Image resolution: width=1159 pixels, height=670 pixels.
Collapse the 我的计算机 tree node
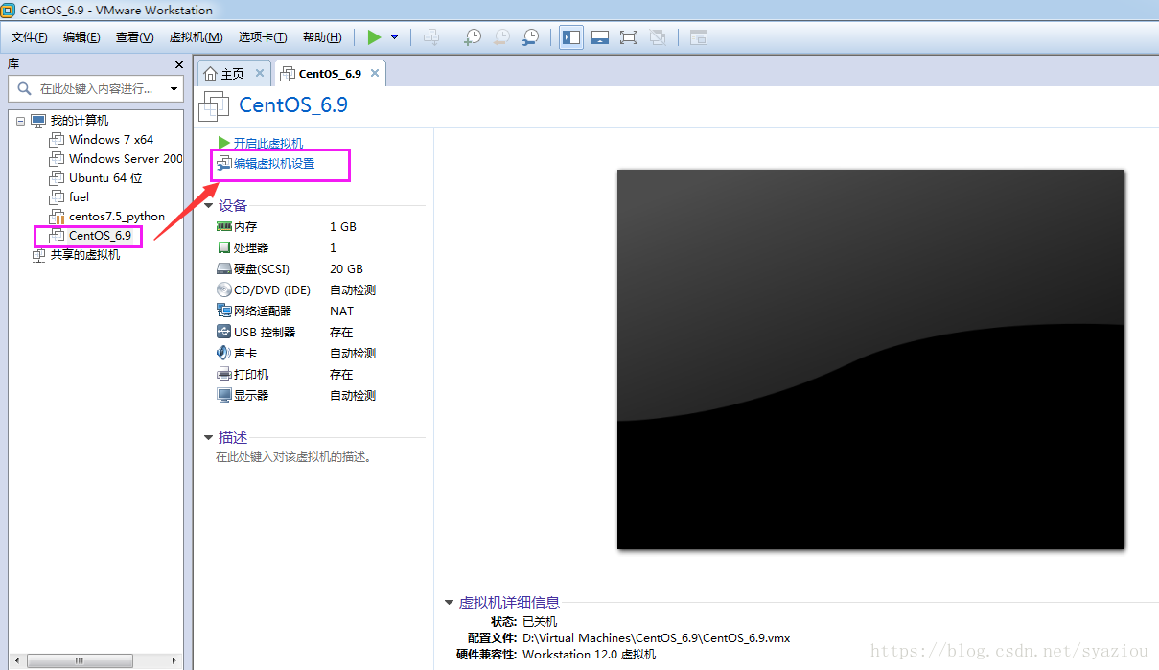[x=20, y=121]
